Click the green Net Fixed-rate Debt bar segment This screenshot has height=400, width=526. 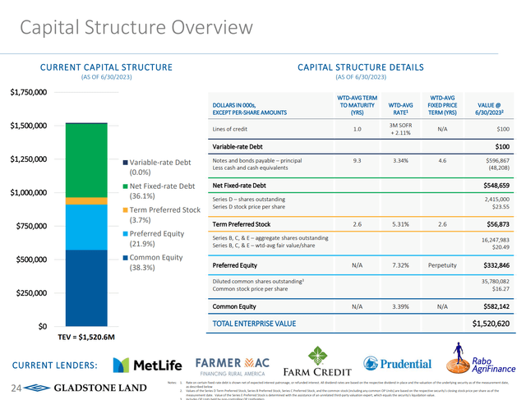click(86, 161)
